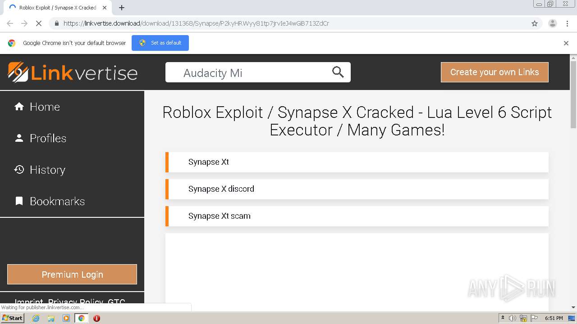Screen dimensions: 577x324
Task: Open the Home sidebar item
Action: 72,107
